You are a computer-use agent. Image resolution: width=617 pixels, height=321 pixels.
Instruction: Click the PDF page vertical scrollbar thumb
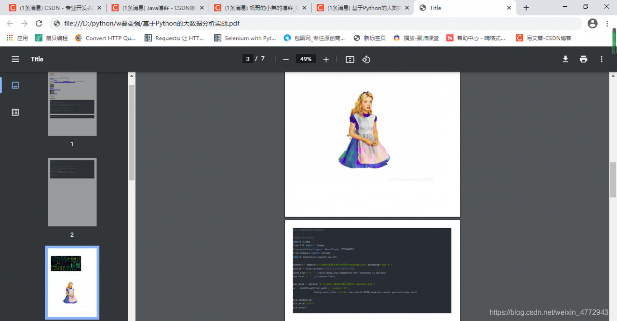tap(613, 180)
